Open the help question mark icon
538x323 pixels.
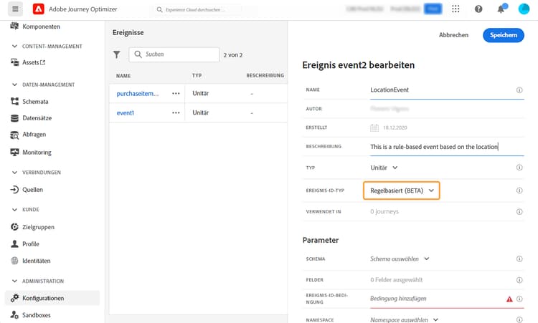coord(478,9)
